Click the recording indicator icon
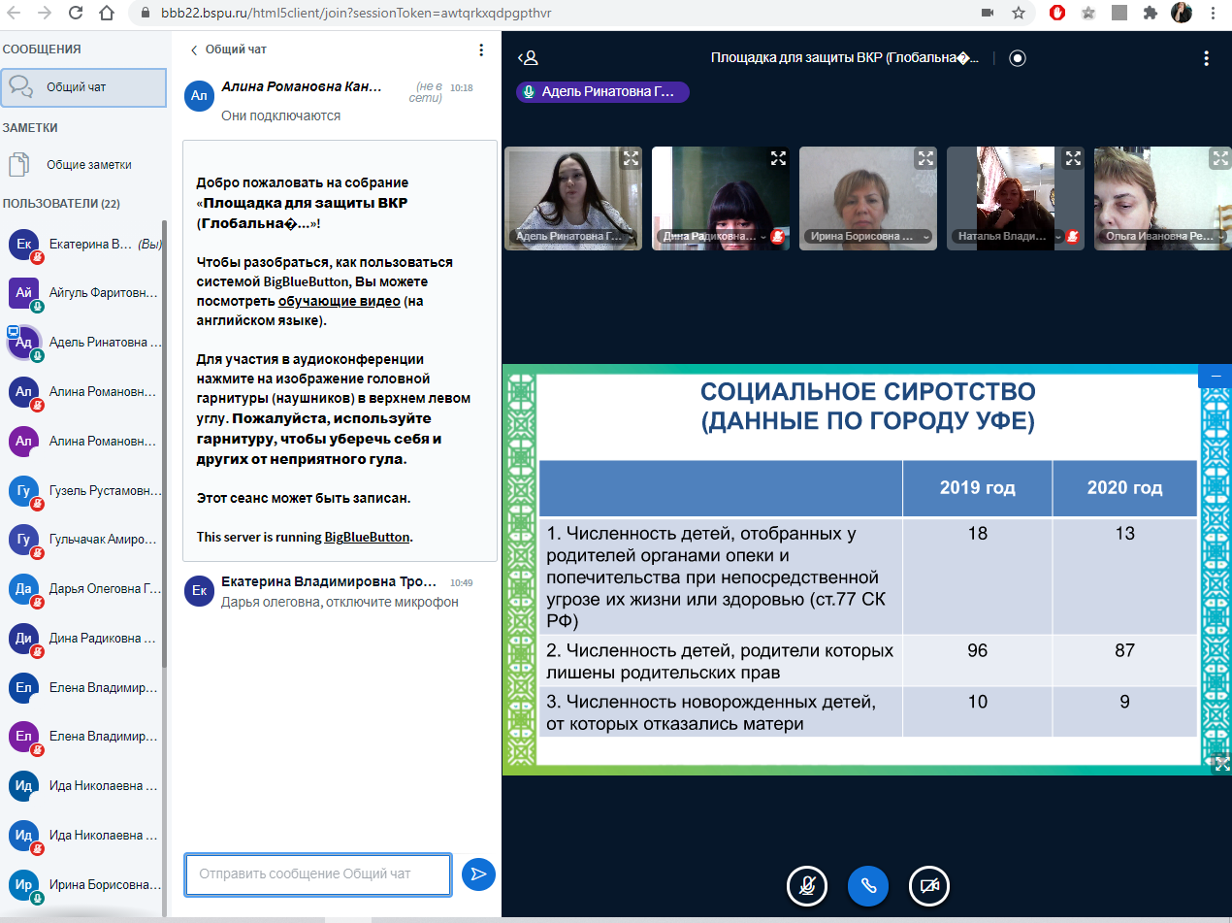 1017,58
